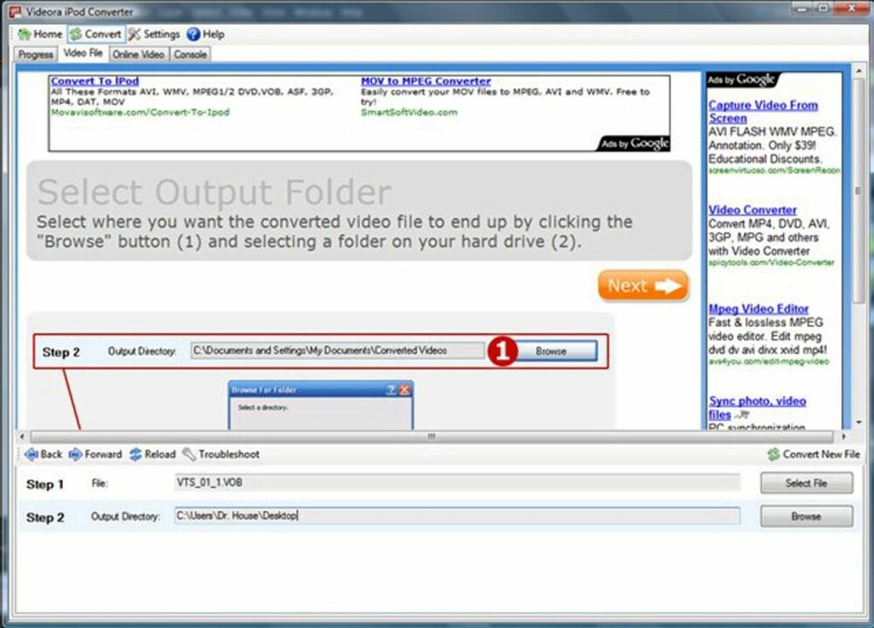Screen dimensions: 874x628
Task: Click the horizontal scrollbar thumb of the page
Action: [432, 437]
